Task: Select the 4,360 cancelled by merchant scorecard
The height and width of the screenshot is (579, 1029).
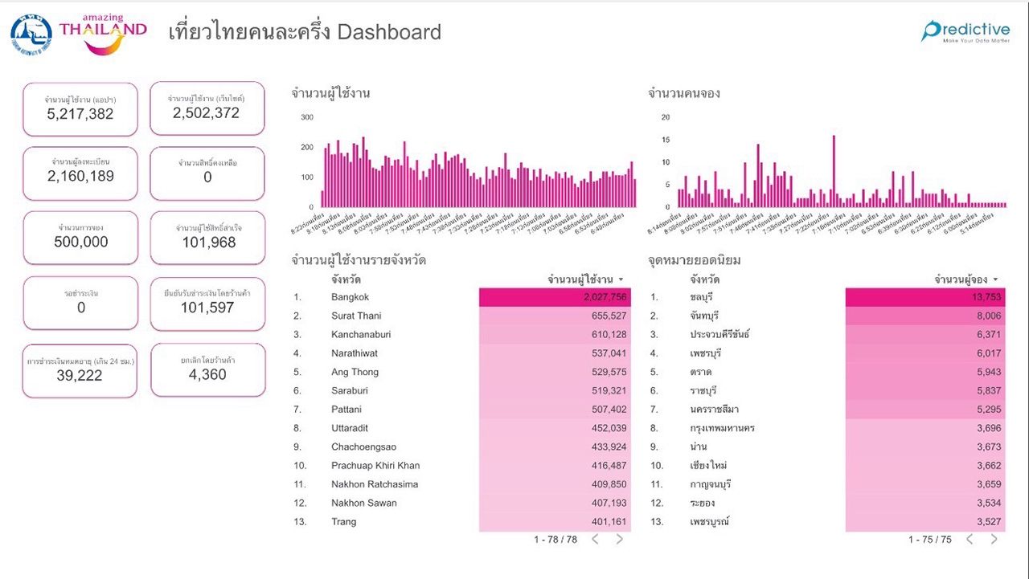Action: click(x=207, y=370)
